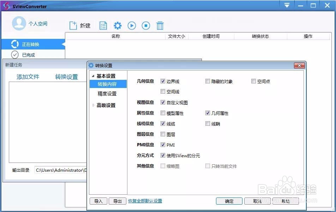Switch to the 添加文件 tab
Screen dimensions: 336x212
(x=28, y=77)
